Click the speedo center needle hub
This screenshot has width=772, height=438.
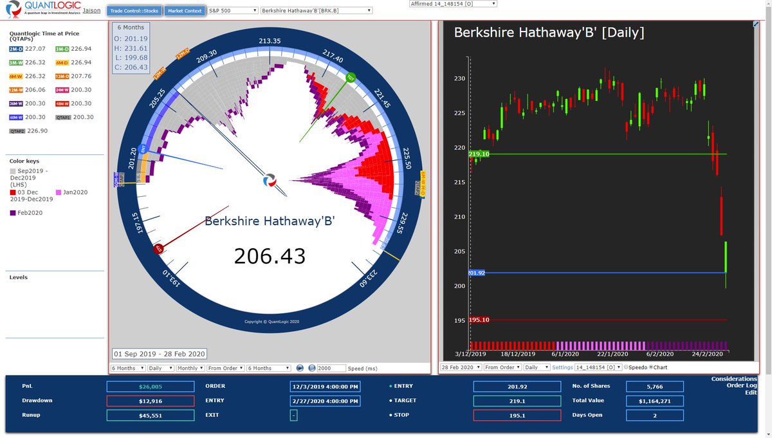pyautogui.click(x=270, y=181)
